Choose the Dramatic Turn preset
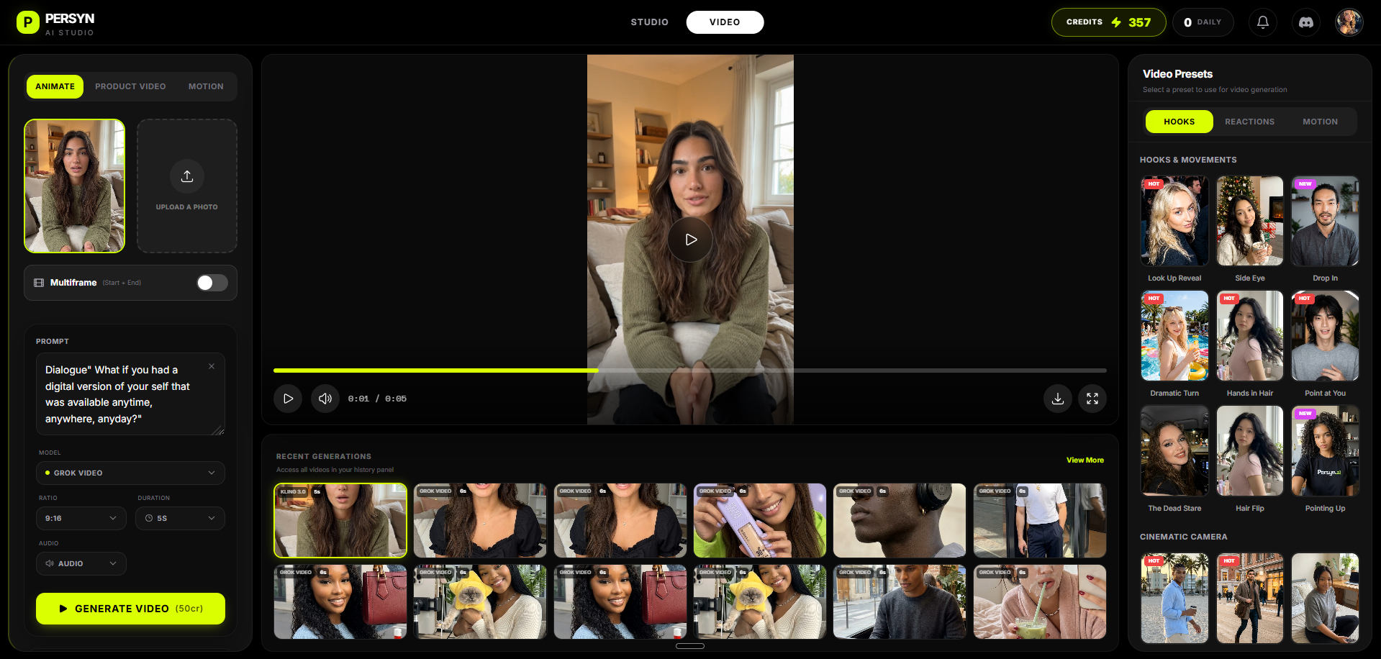The height and width of the screenshot is (659, 1381). (1174, 336)
